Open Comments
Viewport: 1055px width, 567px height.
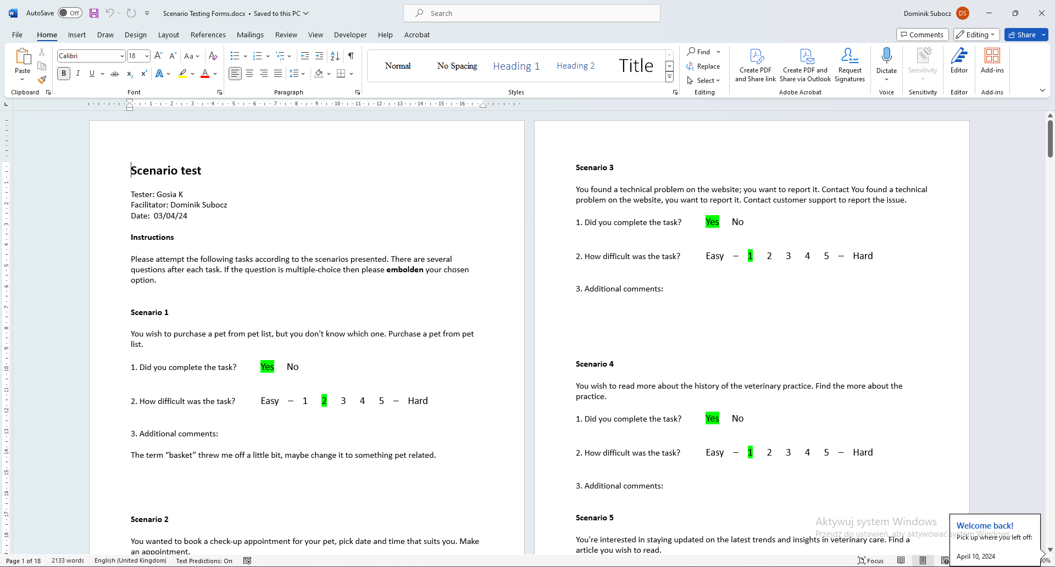pyautogui.click(x=921, y=34)
